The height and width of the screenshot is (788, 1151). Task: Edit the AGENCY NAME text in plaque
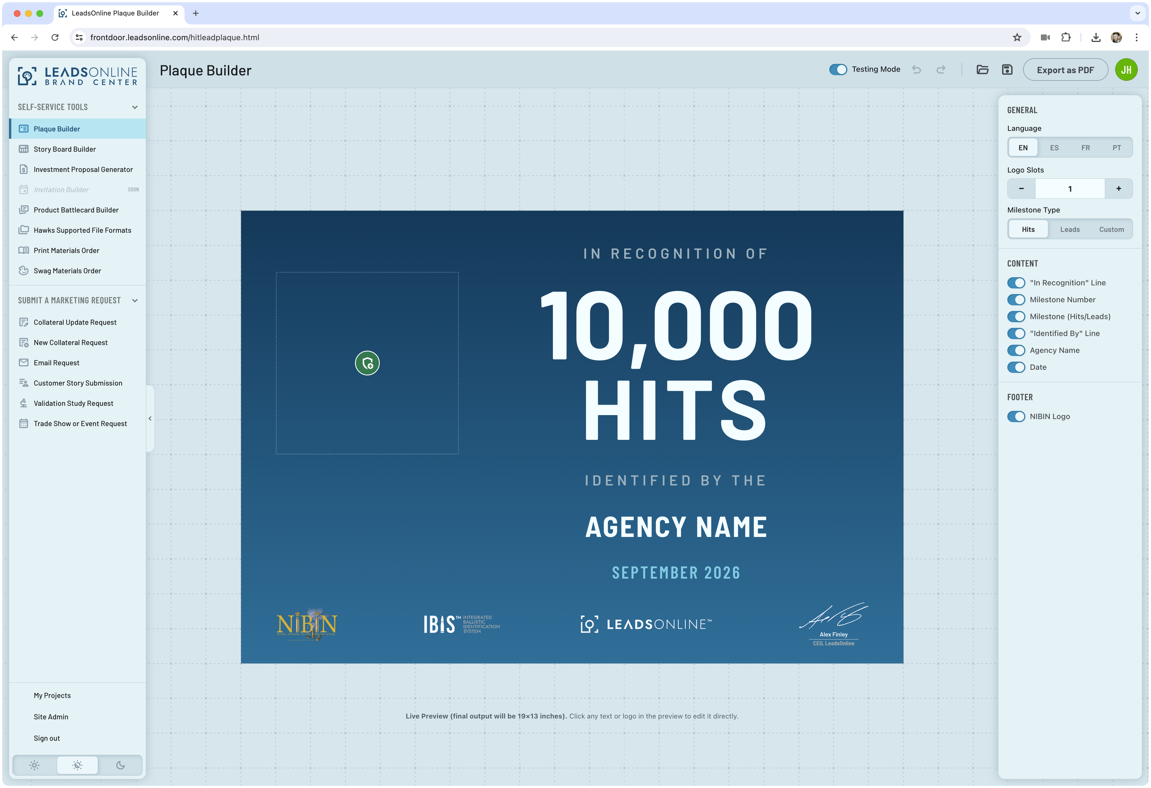pyautogui.click(x=676, y=527)
